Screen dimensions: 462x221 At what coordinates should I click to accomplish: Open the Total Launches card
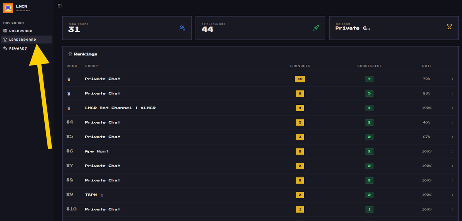pyautogui.click(x=260, y=28)
